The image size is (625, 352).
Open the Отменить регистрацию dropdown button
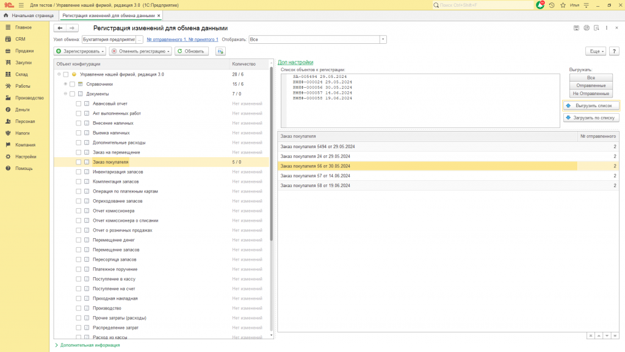pos(141,51)
